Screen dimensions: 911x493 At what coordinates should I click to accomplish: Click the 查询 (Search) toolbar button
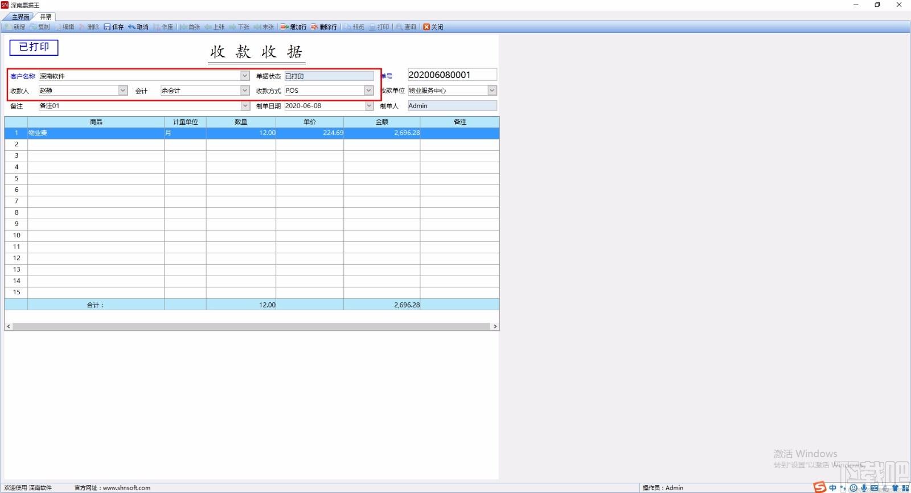[x=406, y=27]
